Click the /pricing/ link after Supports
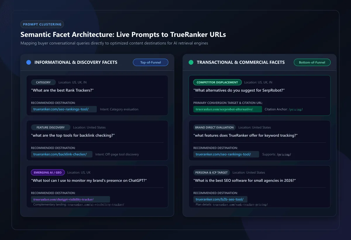 [284, 155]
